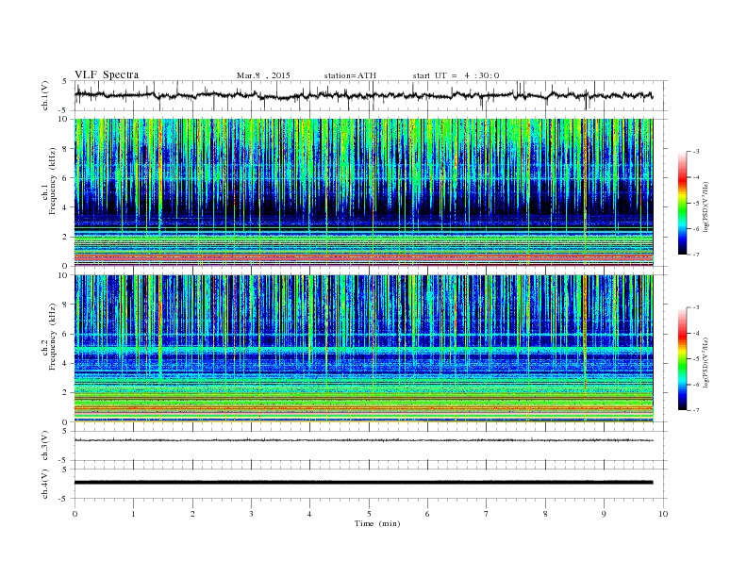Click the "-5" label on ch.2 color bar
Screen dimensions: 747x577
695,359
